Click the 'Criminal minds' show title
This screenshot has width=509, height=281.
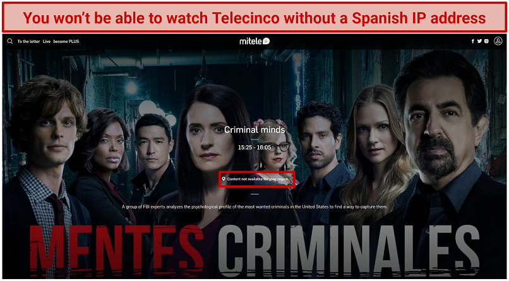tap(254, 130)
